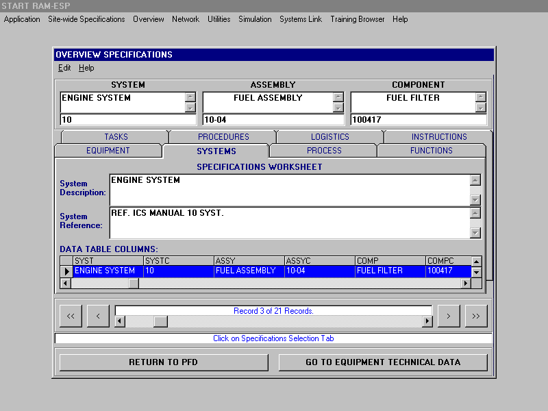Open the Overview menu

[x=148, y=19]
